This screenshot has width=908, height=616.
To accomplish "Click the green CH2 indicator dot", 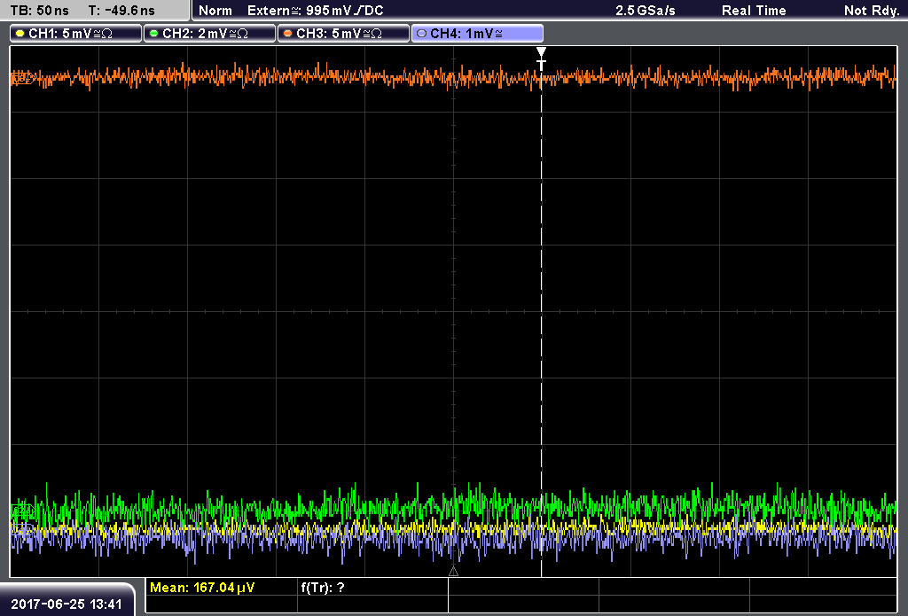I will (x=154, y=34).
